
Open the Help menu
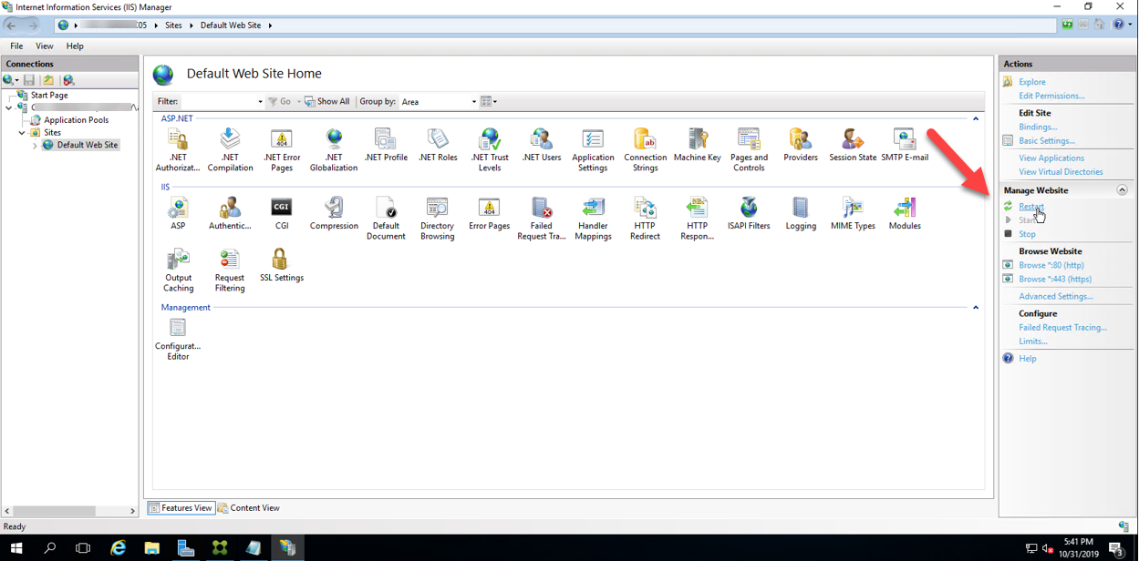click(x=75, y=46)
